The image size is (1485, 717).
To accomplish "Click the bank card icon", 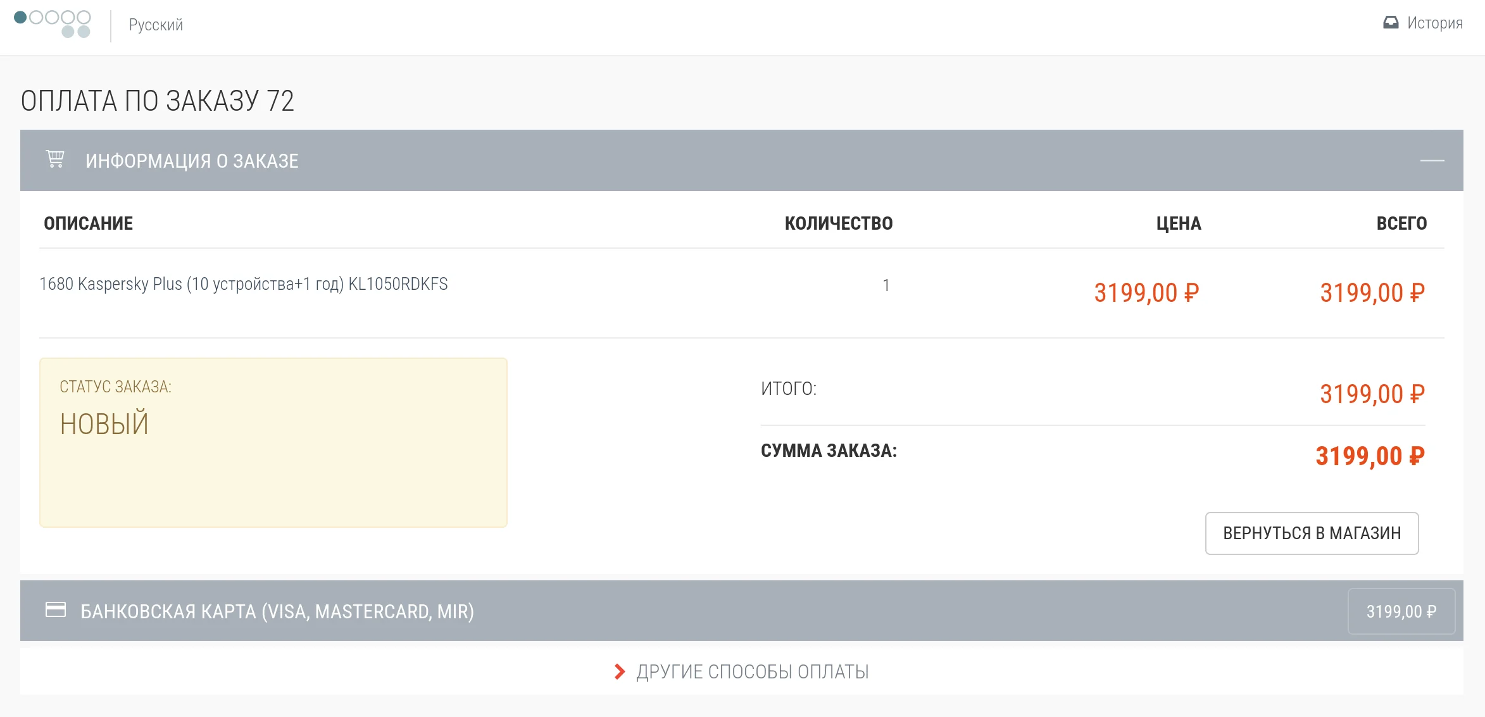I will [x=56, y=610].
